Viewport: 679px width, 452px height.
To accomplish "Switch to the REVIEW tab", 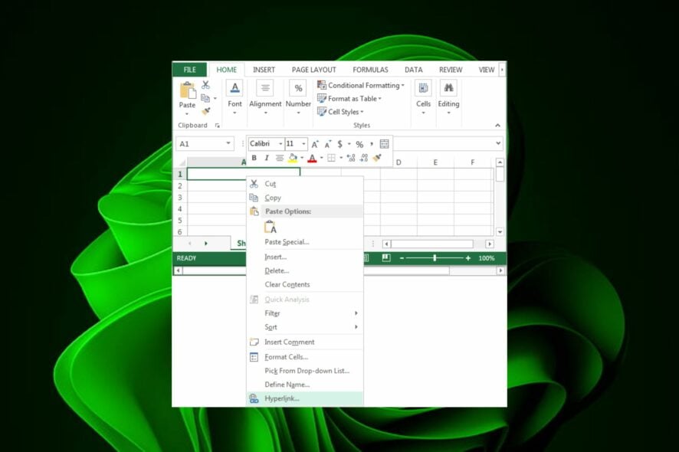I will [451, 70].
